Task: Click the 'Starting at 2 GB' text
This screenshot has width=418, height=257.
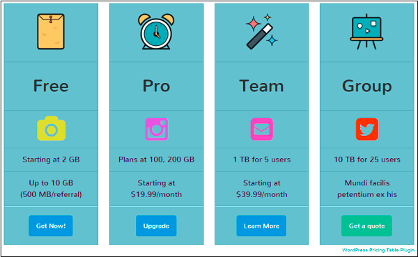Action: click(51, 159)
